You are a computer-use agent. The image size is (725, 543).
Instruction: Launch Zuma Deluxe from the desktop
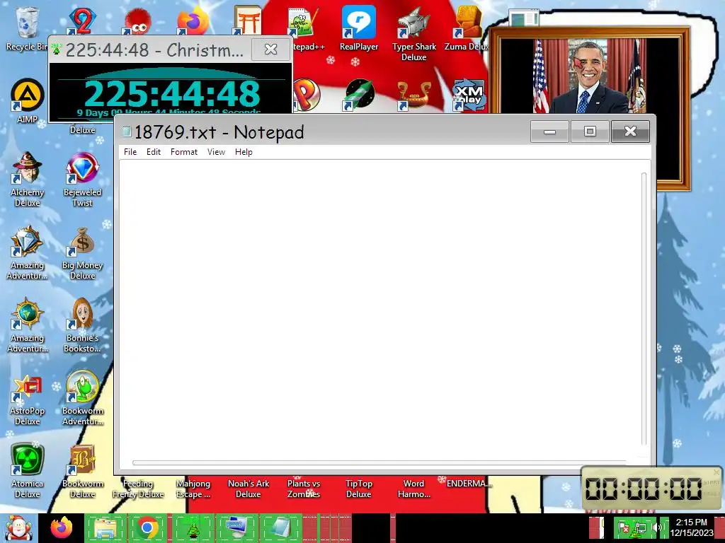467,28
